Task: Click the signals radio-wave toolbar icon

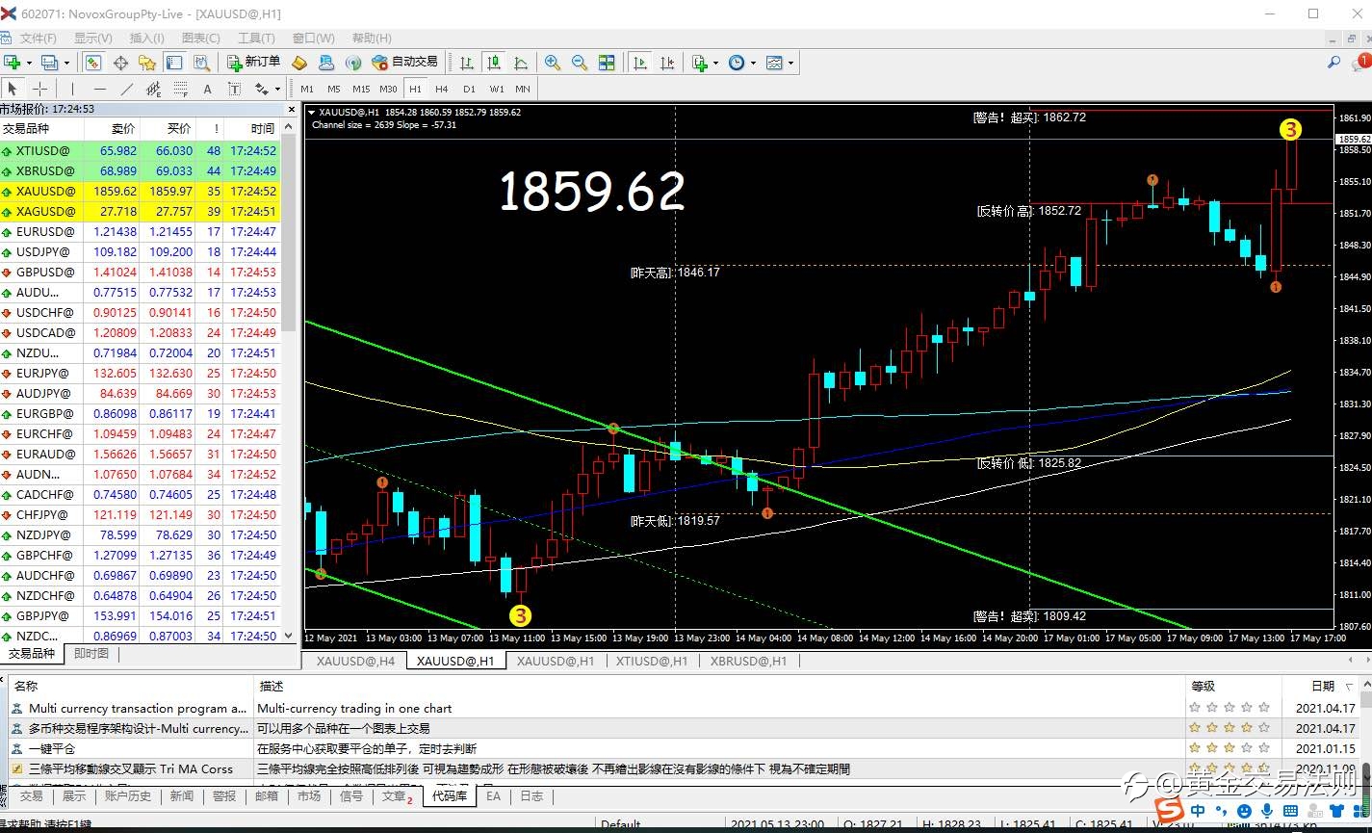Action: click(x=353, y=63)
